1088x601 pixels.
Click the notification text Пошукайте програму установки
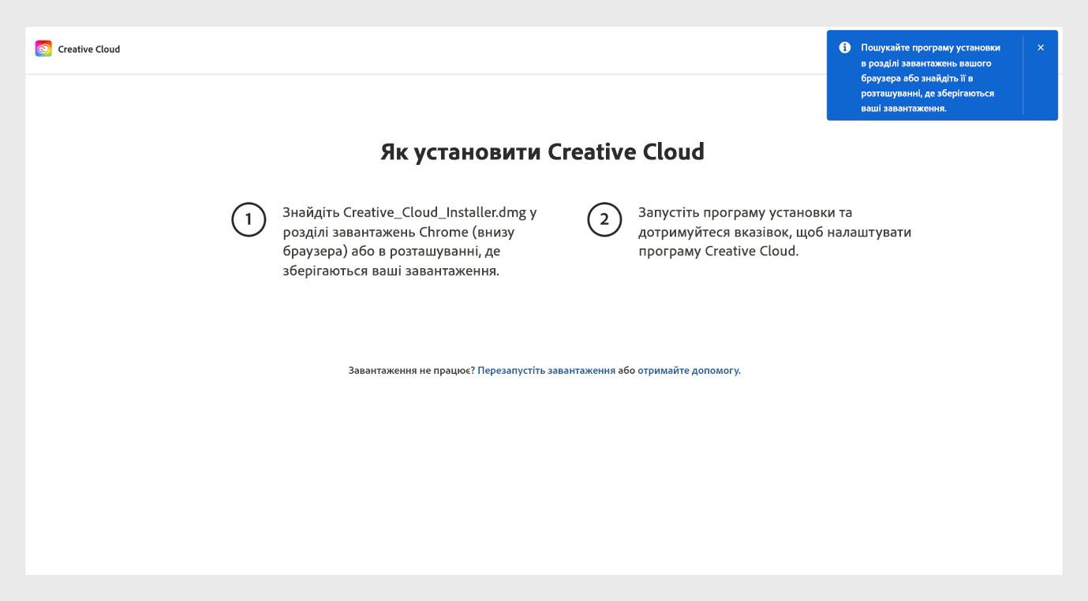930,78
